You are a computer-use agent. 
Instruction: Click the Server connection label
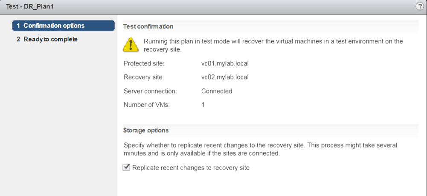point(149,91)
